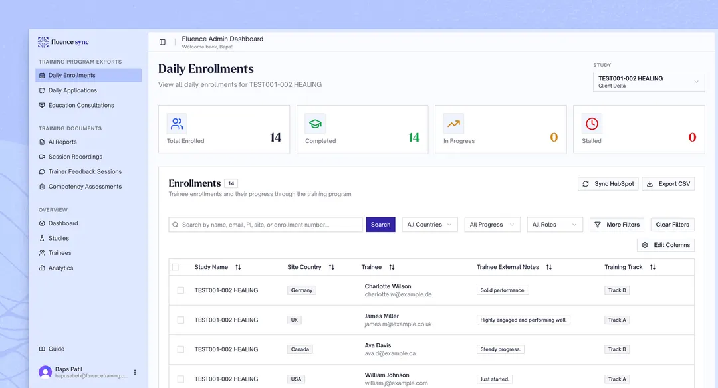Open All Progress filter dropdown

(x=492, y=225)
